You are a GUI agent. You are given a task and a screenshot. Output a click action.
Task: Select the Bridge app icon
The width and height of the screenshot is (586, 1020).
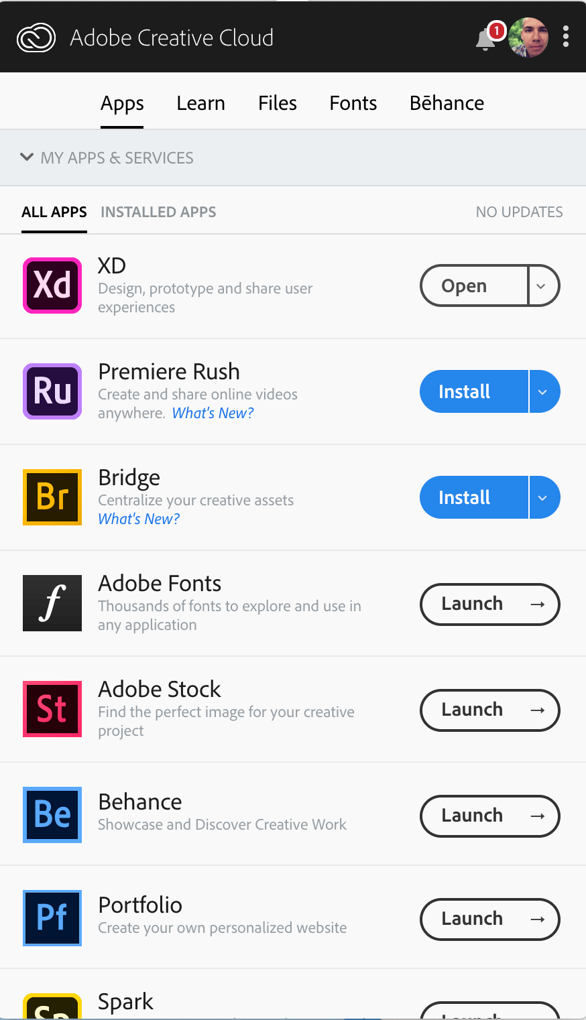[x=52, y=497]
